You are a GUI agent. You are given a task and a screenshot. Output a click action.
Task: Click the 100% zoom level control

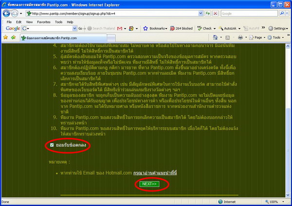(x=272, y=202)
